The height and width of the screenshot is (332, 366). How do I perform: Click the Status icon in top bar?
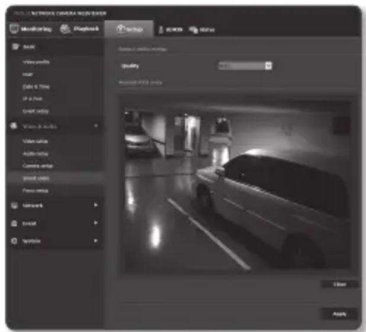(193, 30)
